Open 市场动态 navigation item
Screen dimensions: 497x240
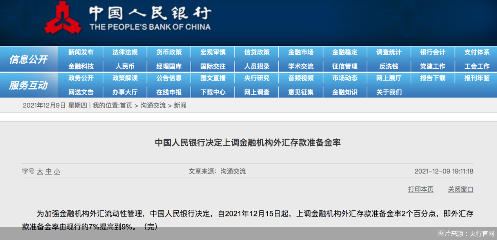345,78
